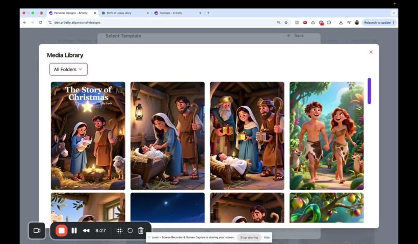Viewport: 418px width, 244px height.
Task: Grab the Loom toolbar grid handle icon
Action: click(119, 230)
